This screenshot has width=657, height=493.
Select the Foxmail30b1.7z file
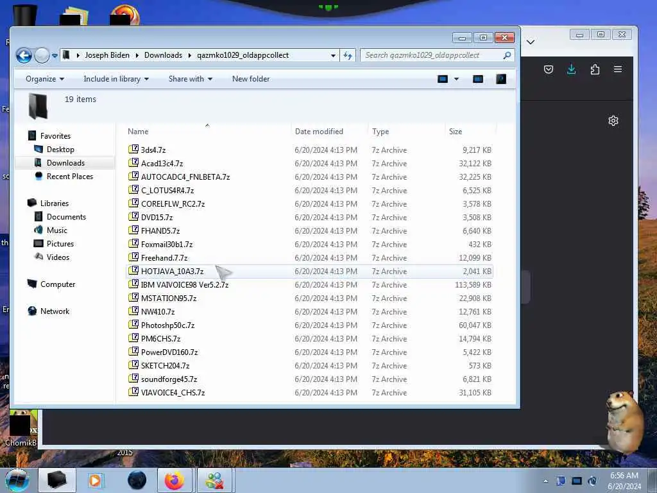(x=167, y=244)
